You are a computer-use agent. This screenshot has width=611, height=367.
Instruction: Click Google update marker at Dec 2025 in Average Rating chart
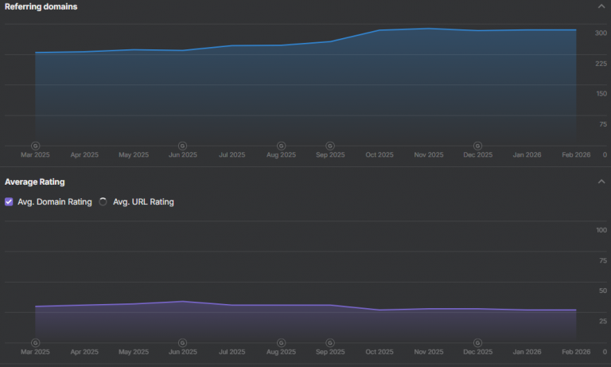(477, 343)
